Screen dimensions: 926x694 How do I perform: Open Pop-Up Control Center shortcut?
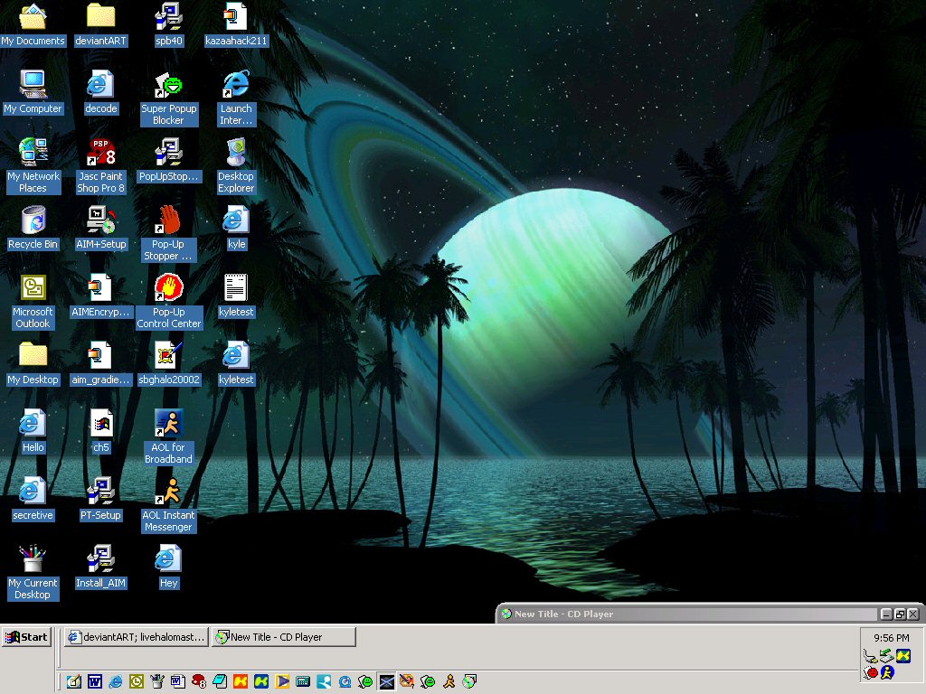[x=169, y=302]
